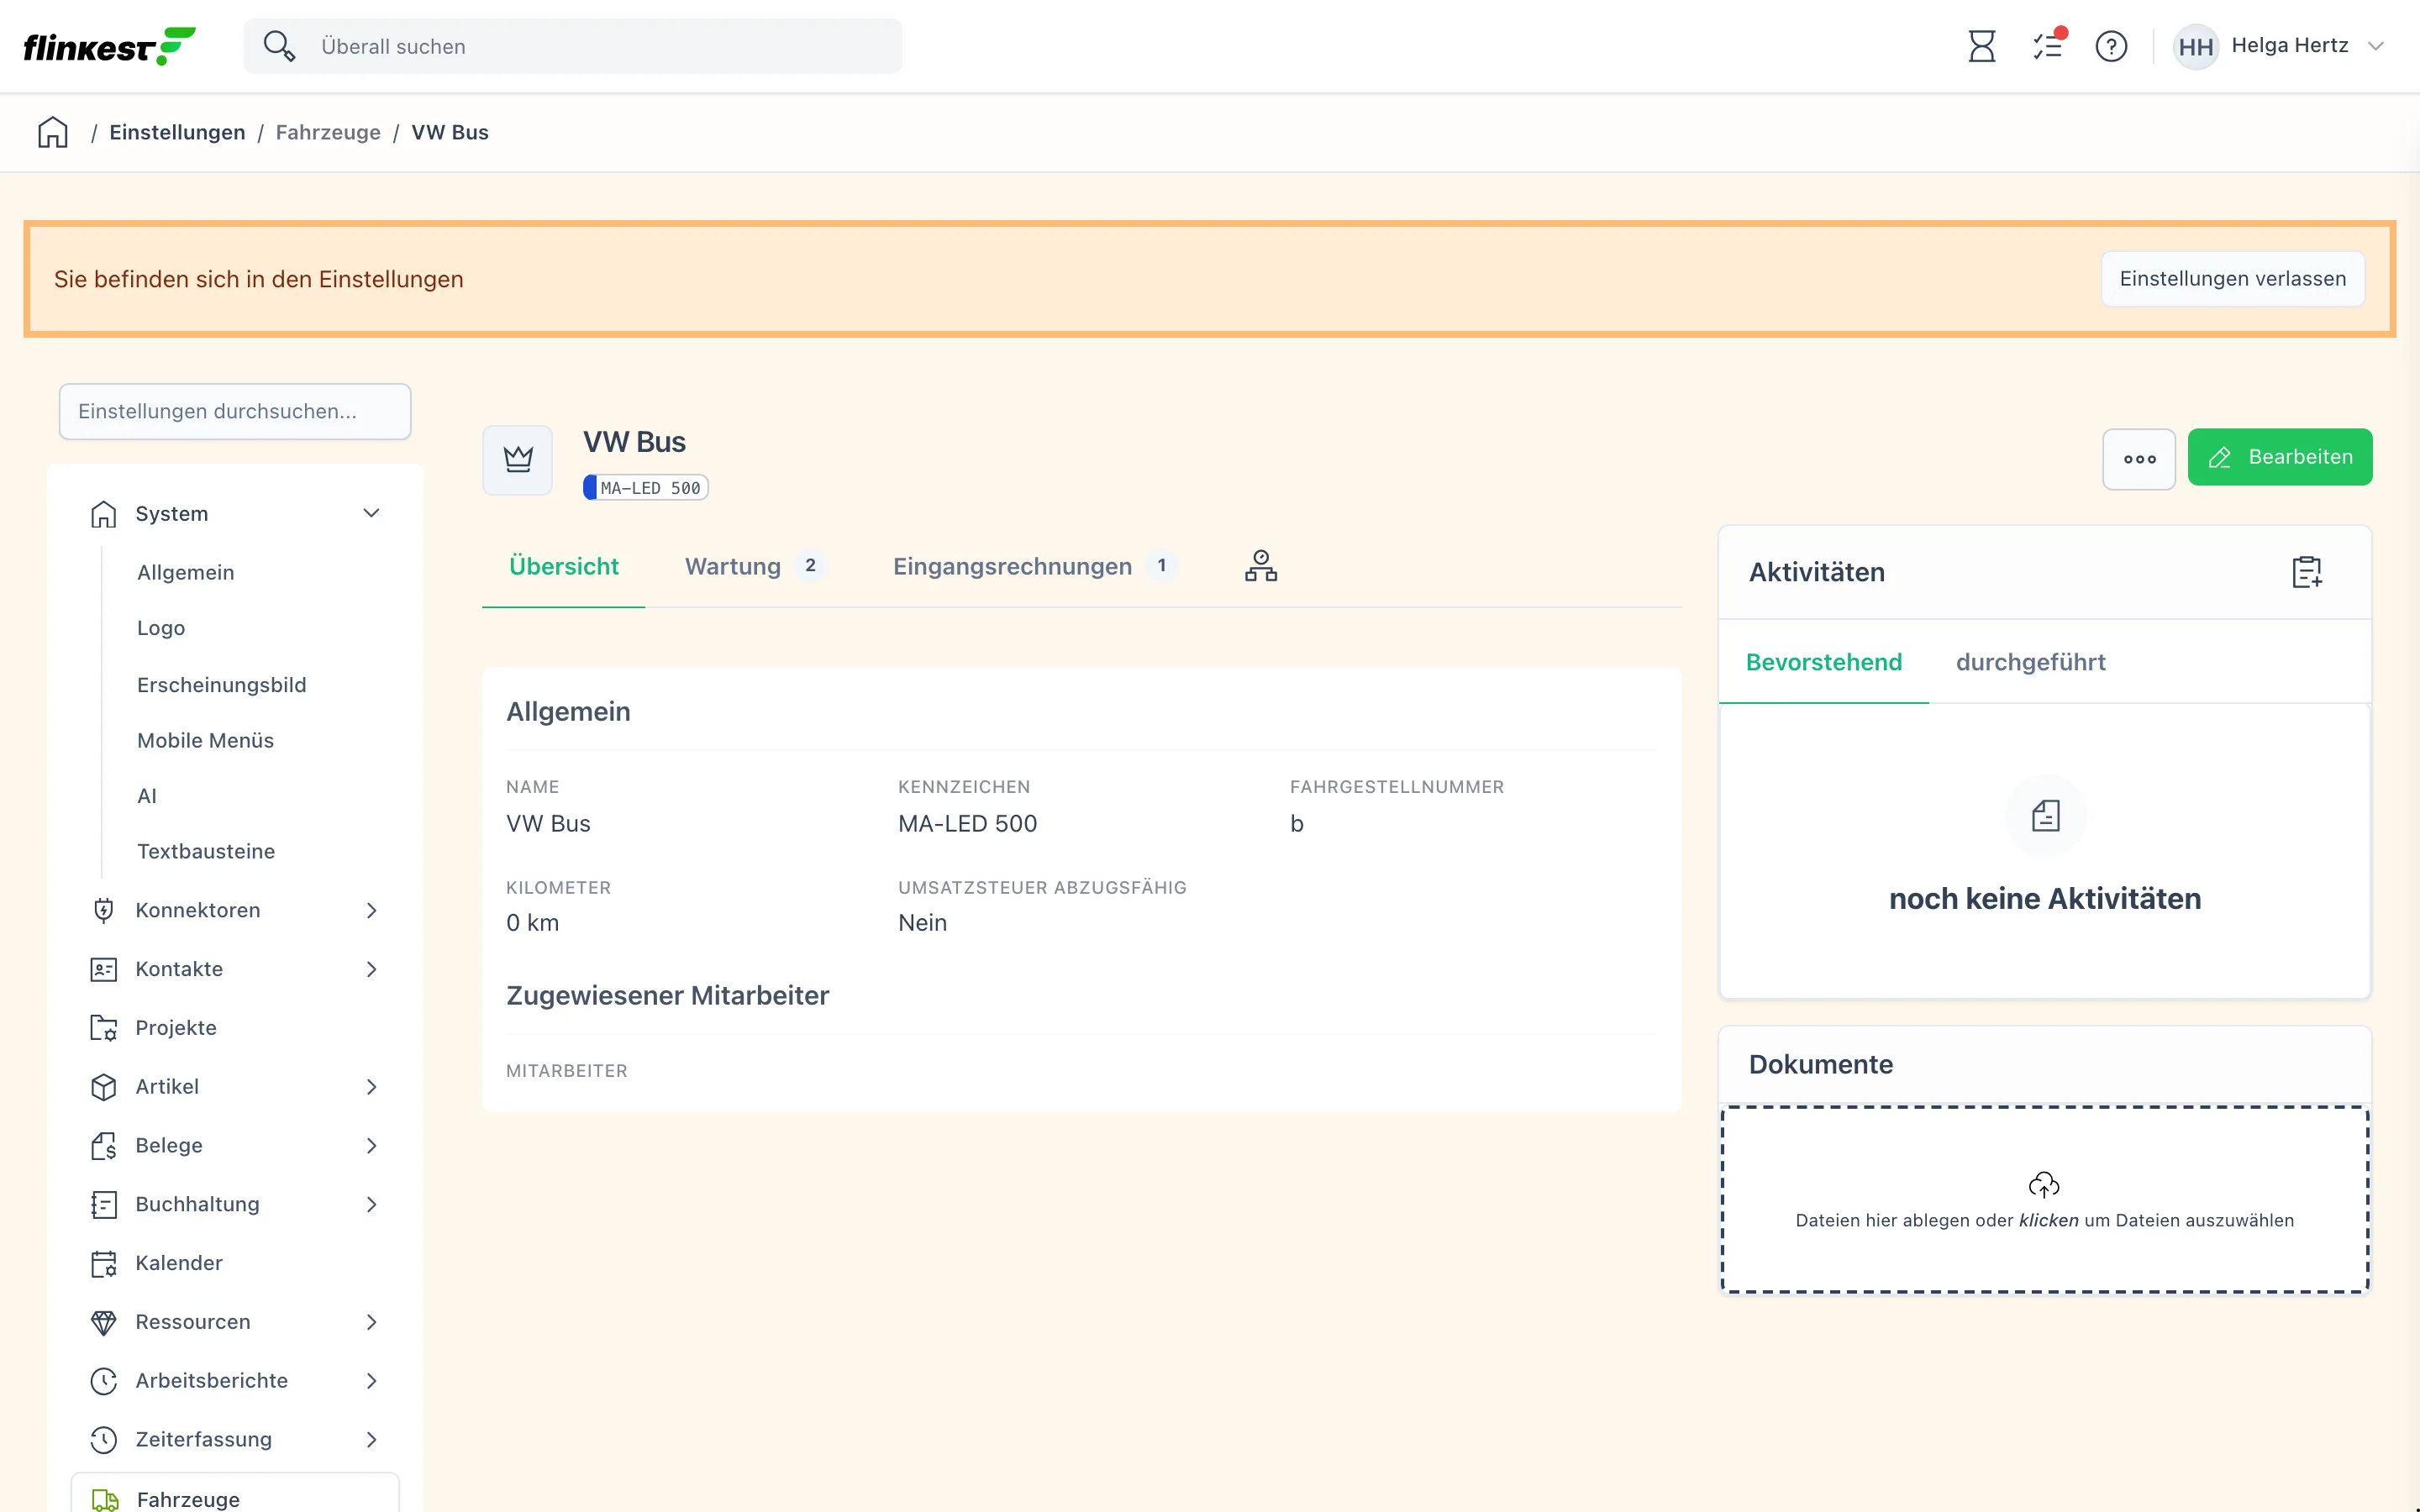Open the task checklist notifications icon

coord(2047,46)
